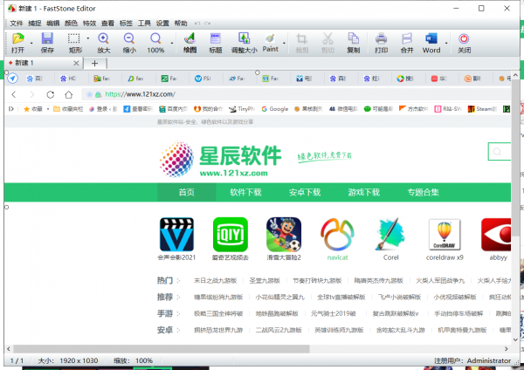This screenshot has height=370, width=524.
Task: Open the 文件 menu
Action: [x=17, y=24]
